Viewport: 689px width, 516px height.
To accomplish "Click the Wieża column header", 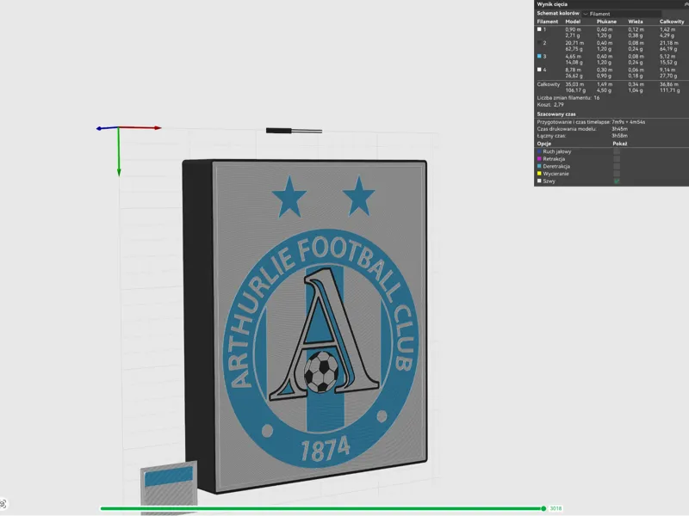I will pos(636,21).
